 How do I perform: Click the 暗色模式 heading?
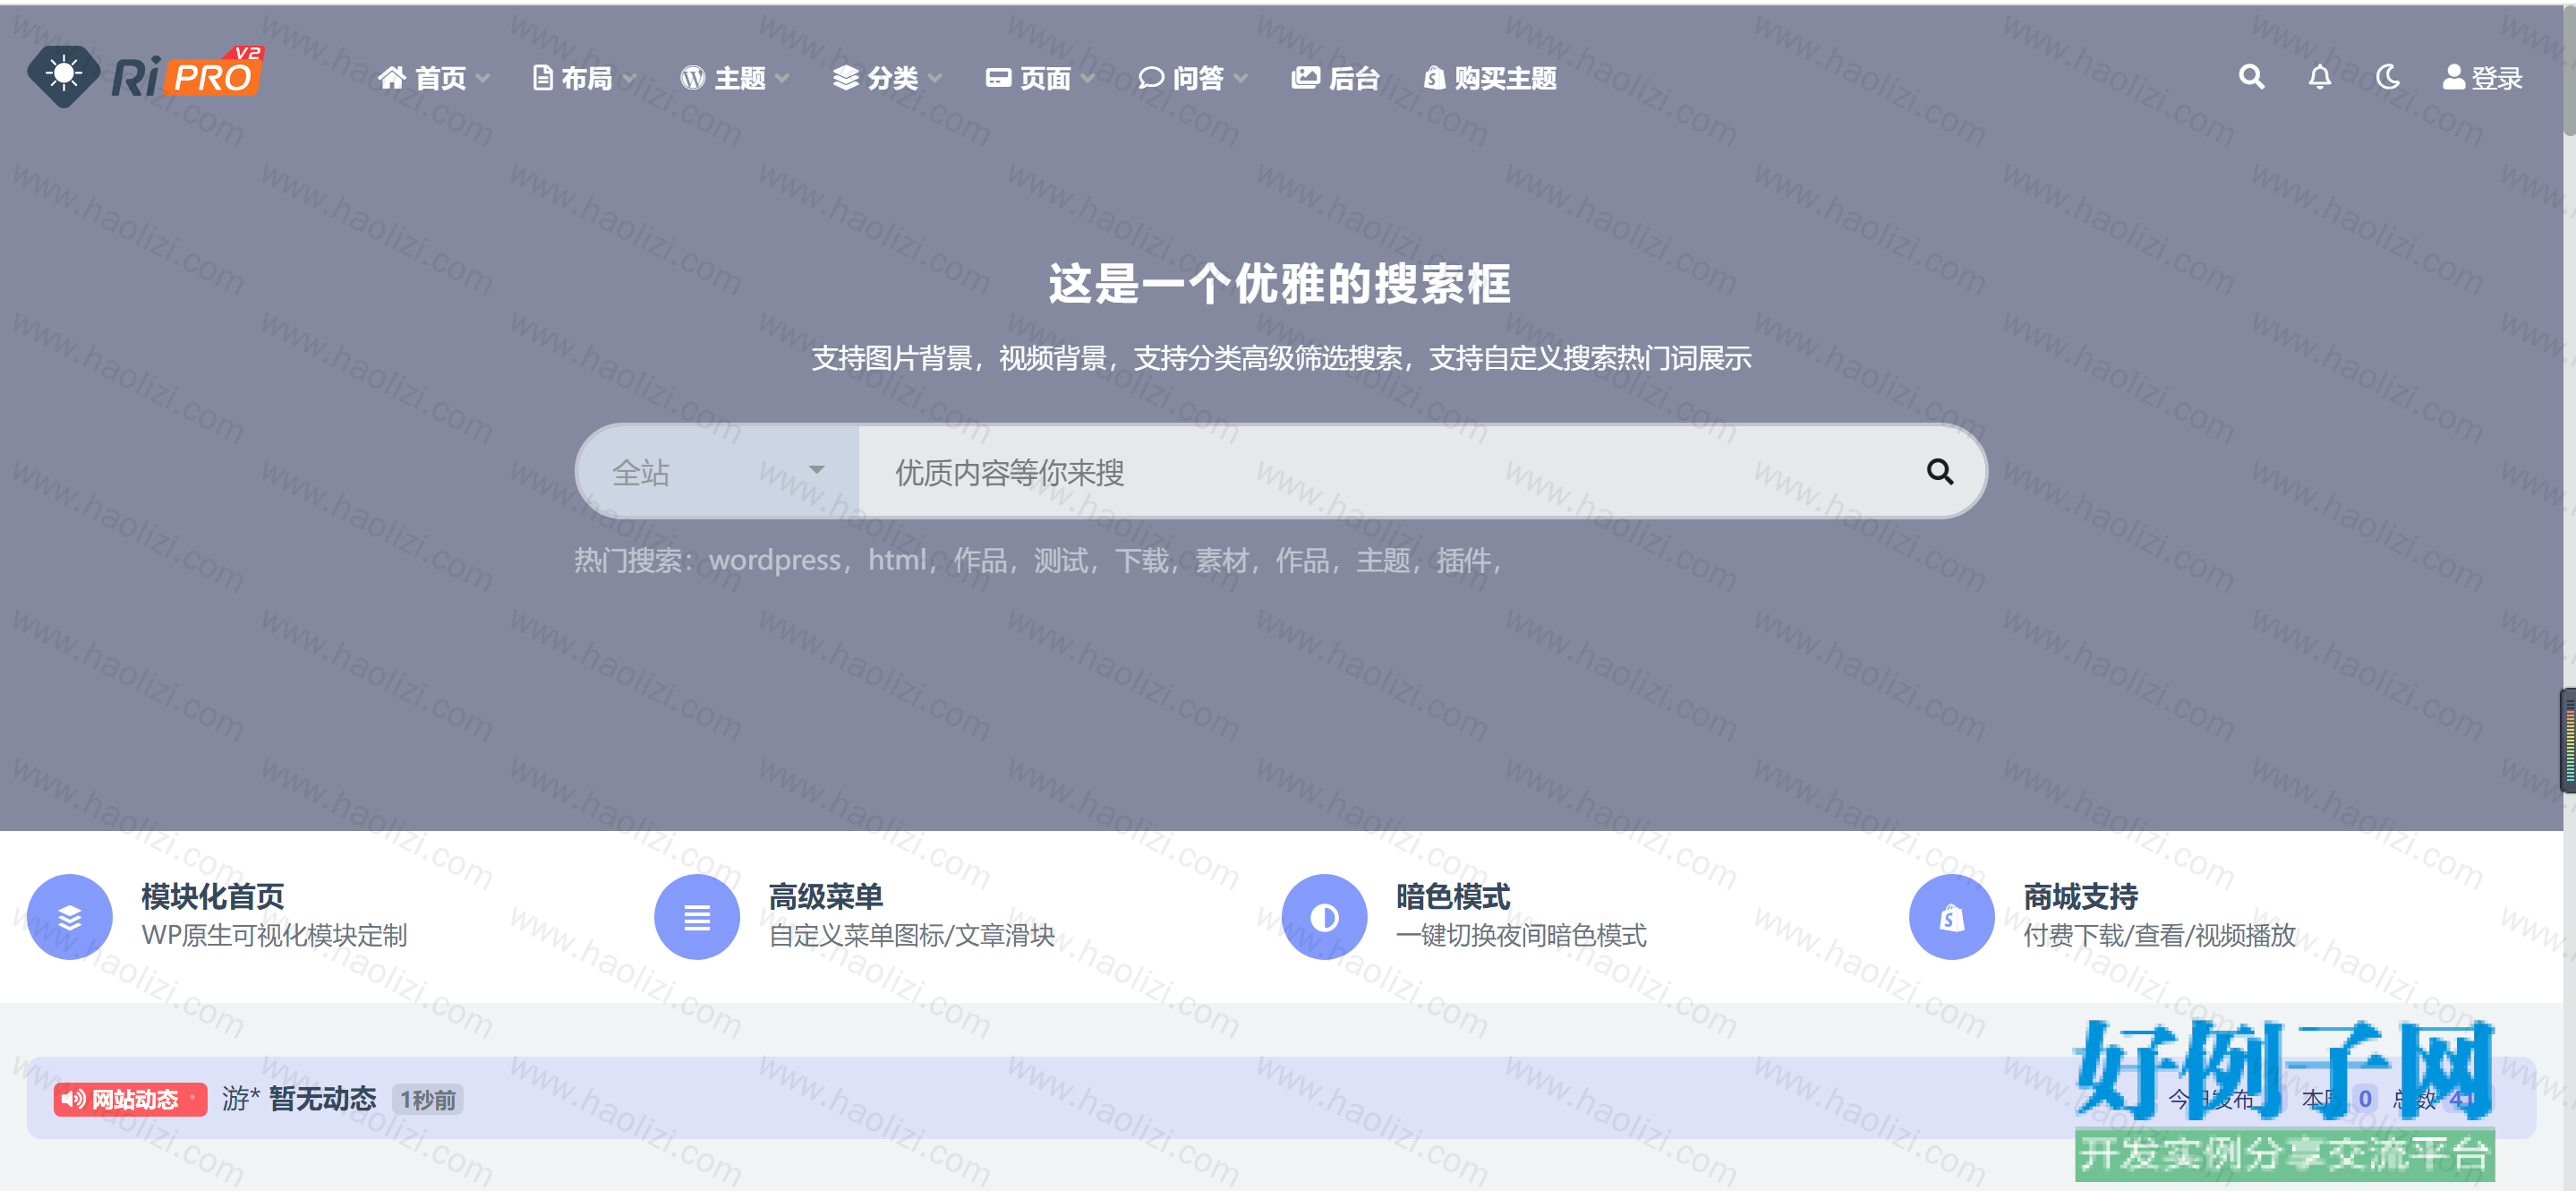pos(1453,895)
